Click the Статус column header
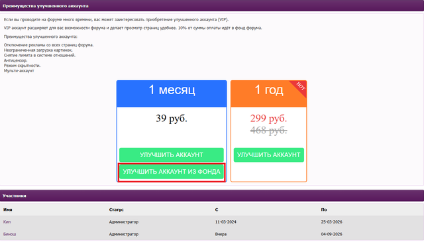The height and width of the screenshot is (242, 424). pyautogui.click(x=117, y=210)
